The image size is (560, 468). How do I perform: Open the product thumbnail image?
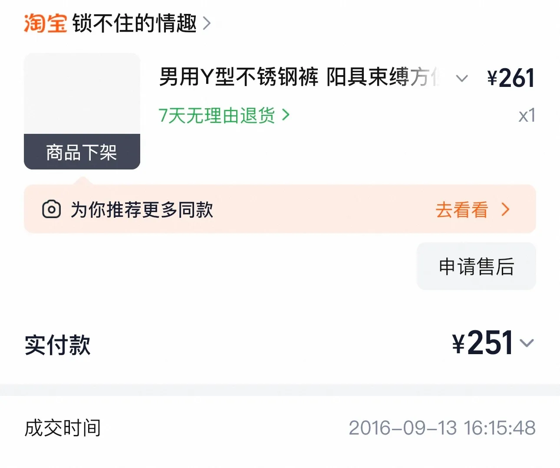[82, 94]
